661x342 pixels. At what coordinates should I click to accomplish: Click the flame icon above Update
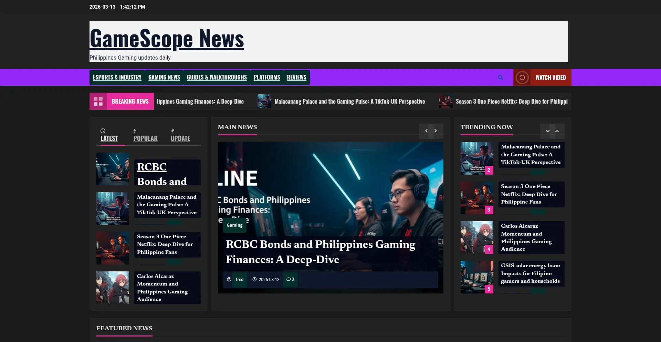(x=172, y=131)
